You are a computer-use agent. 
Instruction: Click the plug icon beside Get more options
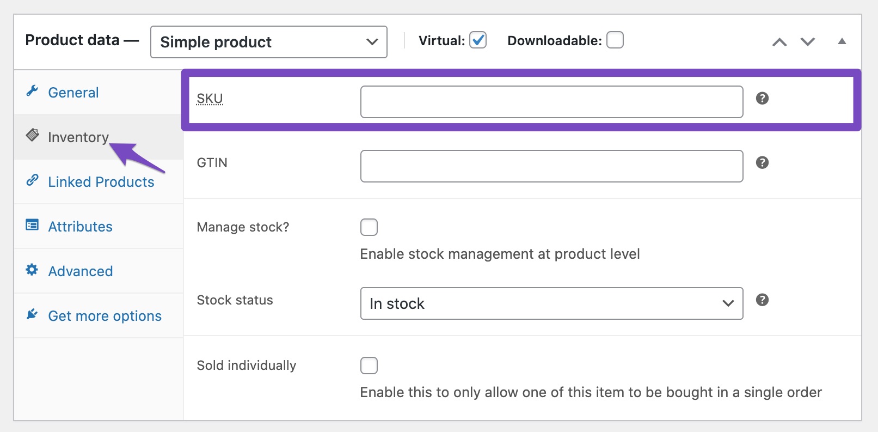click(32, 314)
